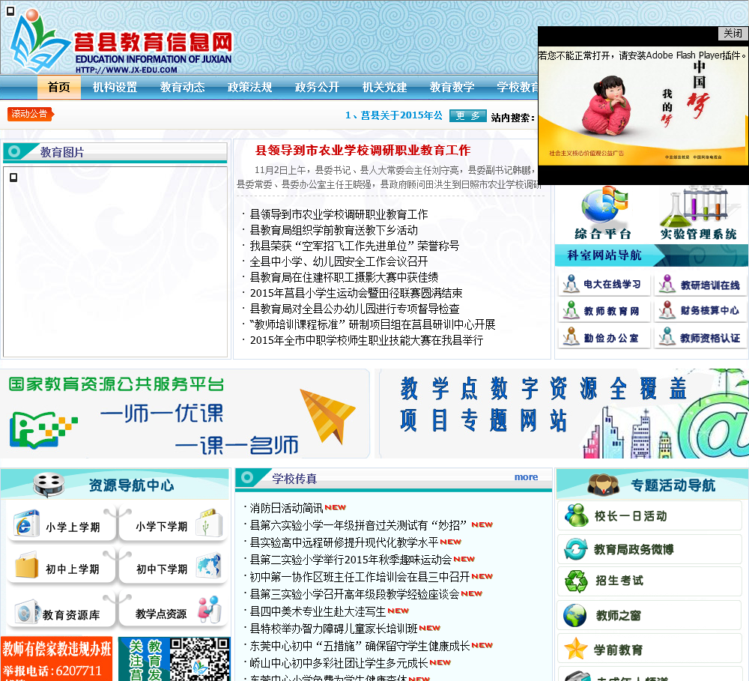Click the 莒县教育信息网 site logo
The image size is (749, 681).
[121, 43]
